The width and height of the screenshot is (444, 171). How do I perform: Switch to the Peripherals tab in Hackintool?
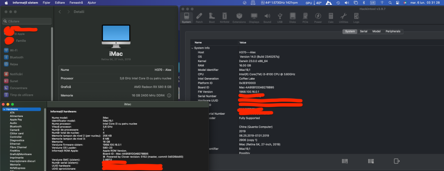[x=393, y=31]
